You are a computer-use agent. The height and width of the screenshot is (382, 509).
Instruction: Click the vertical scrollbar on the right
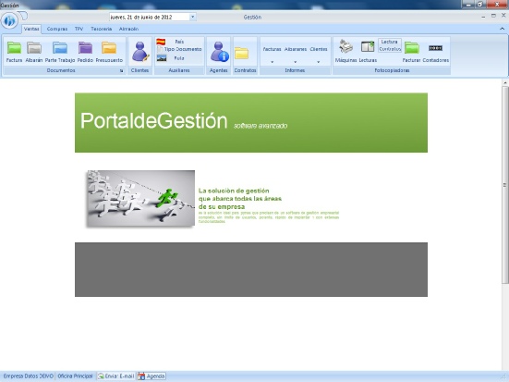coord(505,184)
